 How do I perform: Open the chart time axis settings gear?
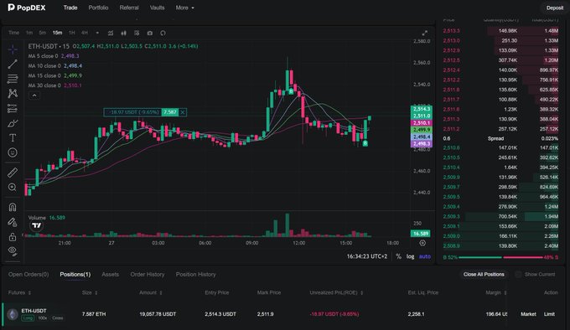click(422, 243)
